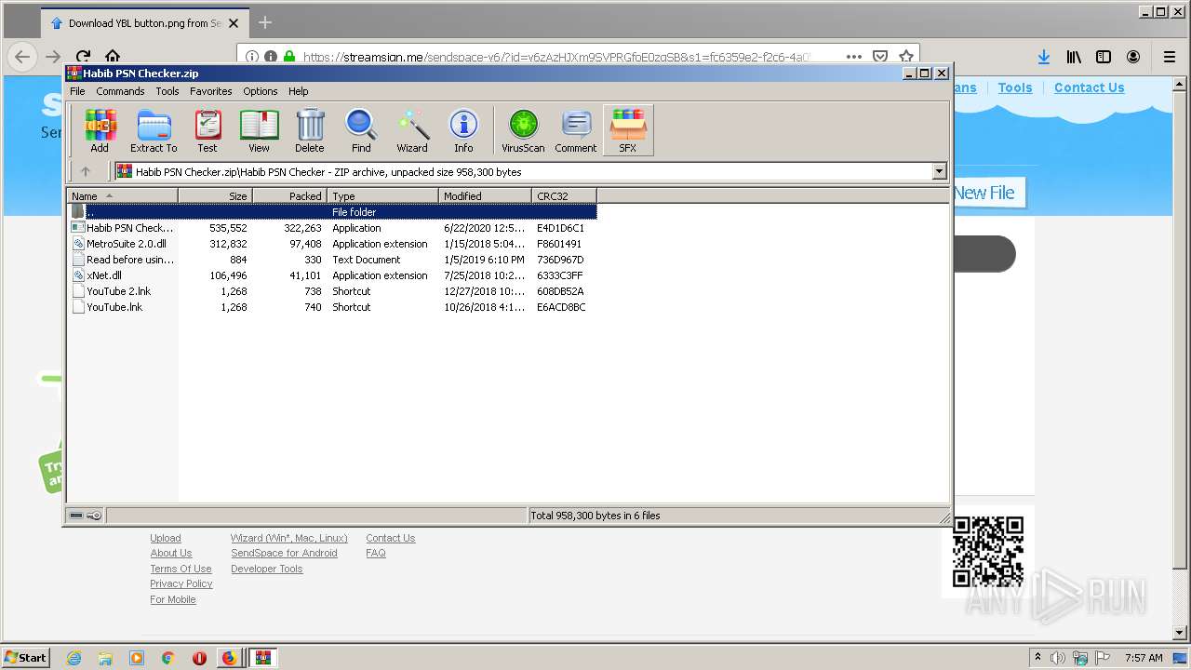Sort by Modified column header
The image size is (1191, 670).
click(x=485, y=195)
